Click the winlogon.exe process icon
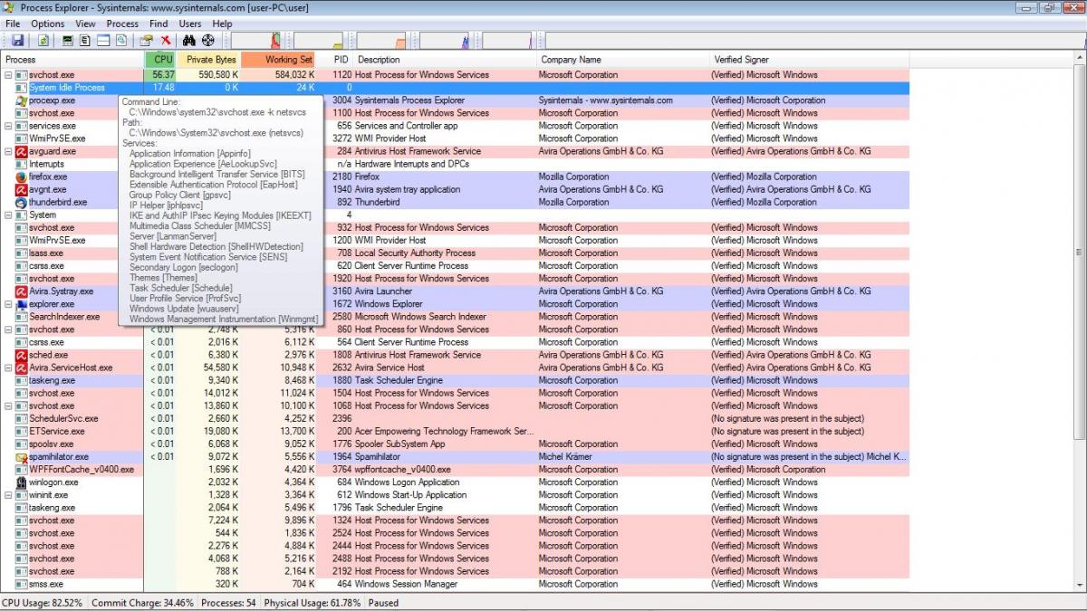Image resolution: width=1087 pixels, height=611 pixels. click(22, 482)
